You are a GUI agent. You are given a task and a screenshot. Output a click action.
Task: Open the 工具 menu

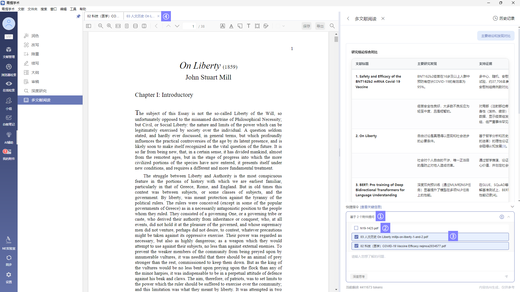pyautogui.click(x=73, y=9)
